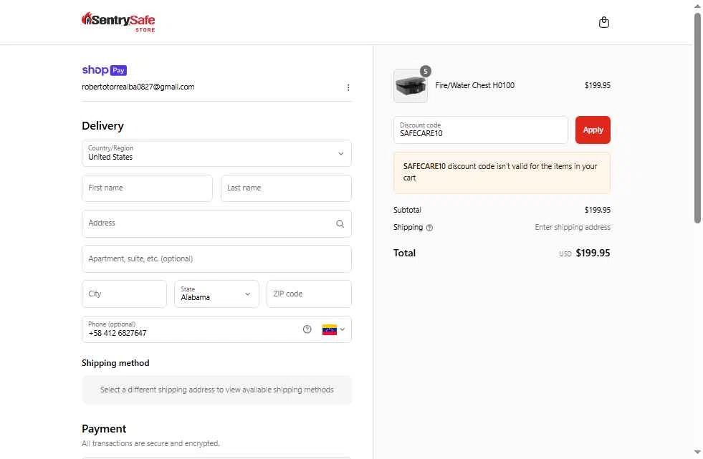The width and height of the screenshot is (703, 459).
Task: Click the Subtotal label
Action: (x=407, y=210)
